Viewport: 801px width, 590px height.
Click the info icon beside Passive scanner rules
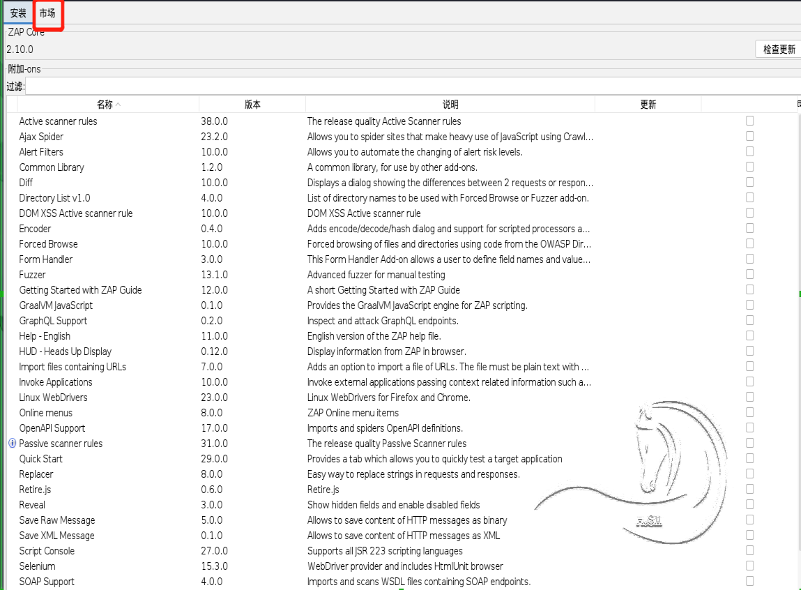[x=12, y=443]
